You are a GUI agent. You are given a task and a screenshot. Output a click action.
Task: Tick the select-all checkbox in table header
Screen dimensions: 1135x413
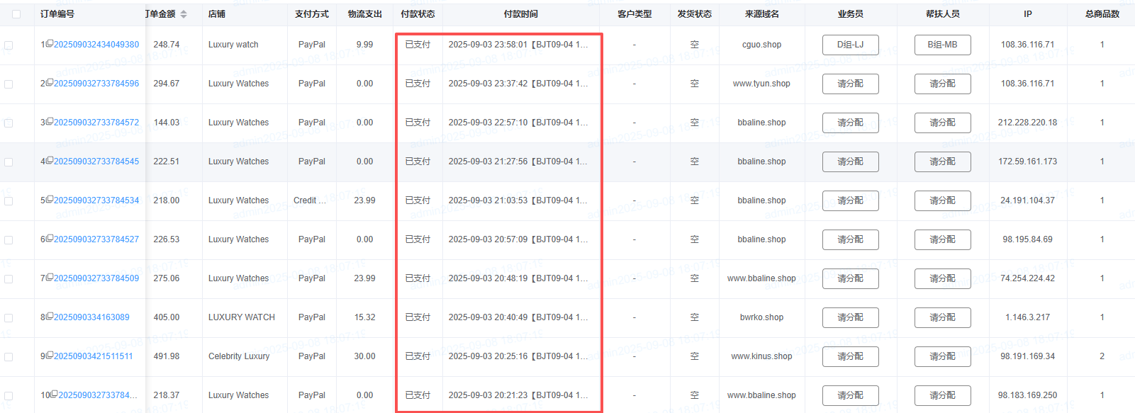coord(16,14)
